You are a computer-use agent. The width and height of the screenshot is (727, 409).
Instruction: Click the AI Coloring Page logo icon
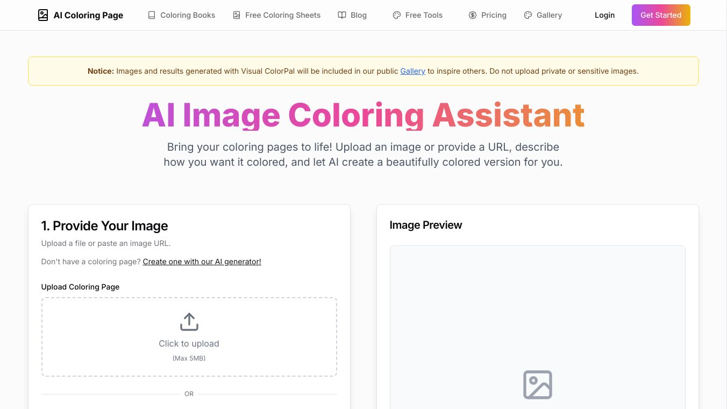(43, 15)
